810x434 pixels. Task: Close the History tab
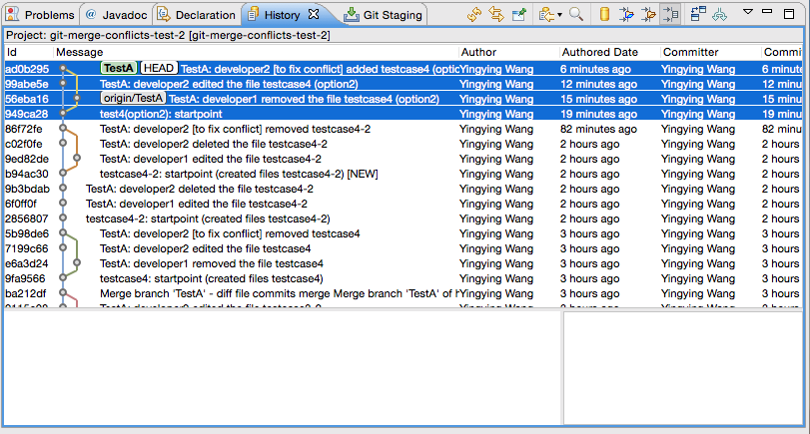314,14
